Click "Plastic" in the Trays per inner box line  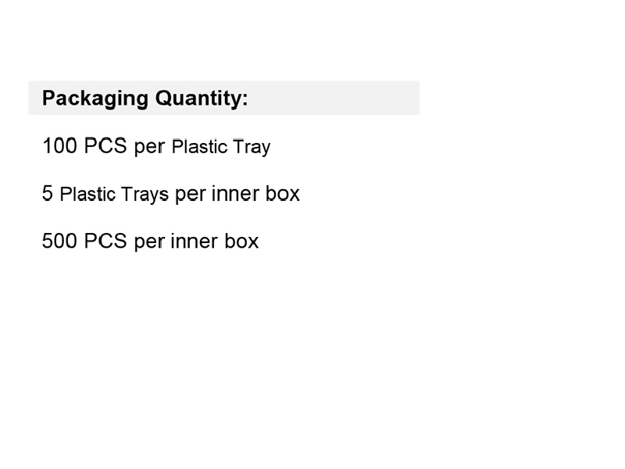pos(88,194)
